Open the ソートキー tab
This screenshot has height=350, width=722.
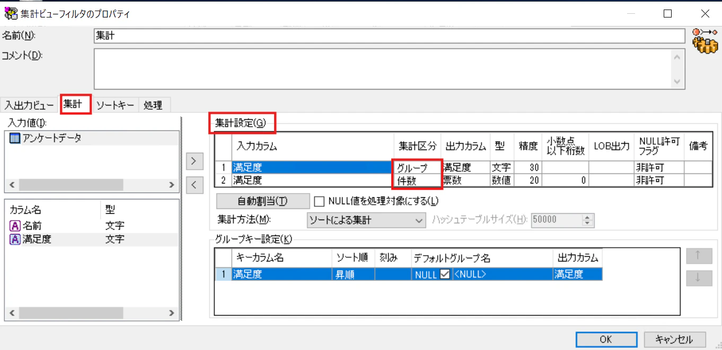(x=115, y=105)
